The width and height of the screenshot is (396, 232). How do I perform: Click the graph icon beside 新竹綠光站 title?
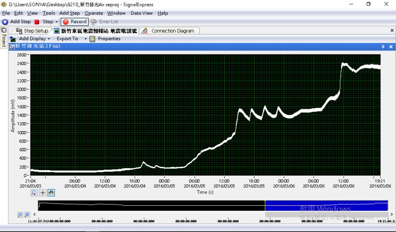tap(12, 46)
